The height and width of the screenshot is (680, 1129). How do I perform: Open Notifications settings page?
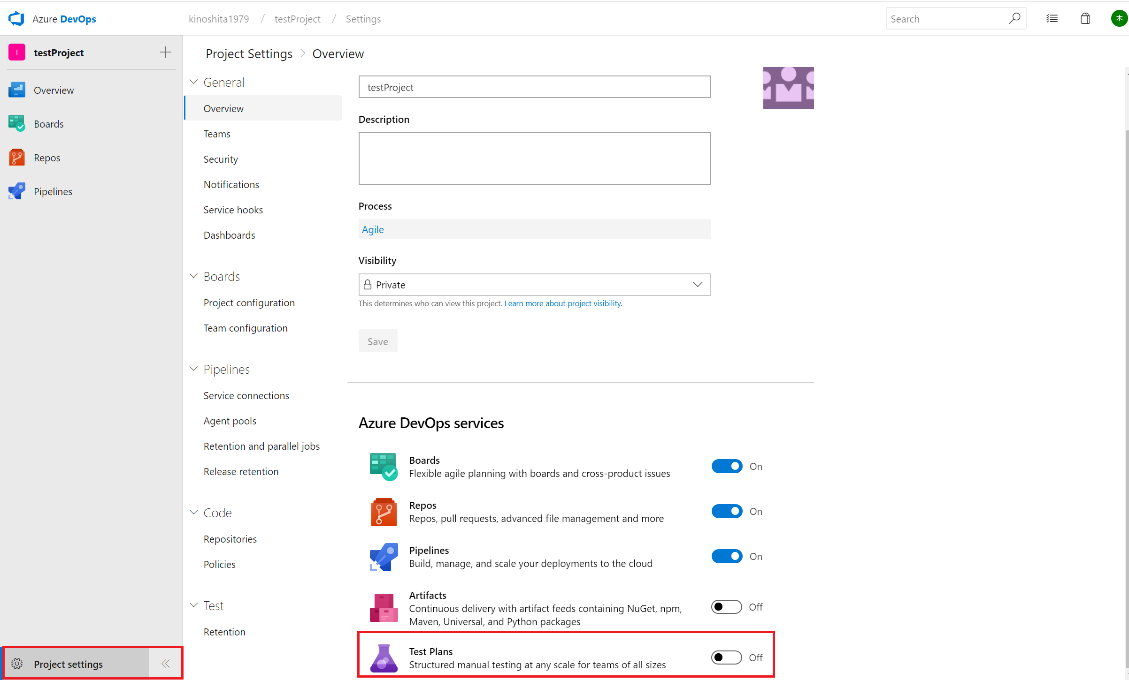click(x=231, y=184)
